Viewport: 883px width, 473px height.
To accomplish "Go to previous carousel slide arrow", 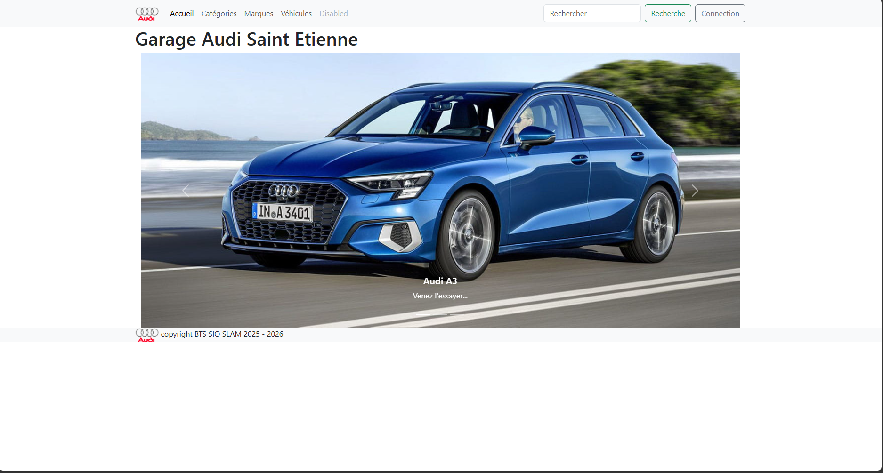I will click(186, 191).
